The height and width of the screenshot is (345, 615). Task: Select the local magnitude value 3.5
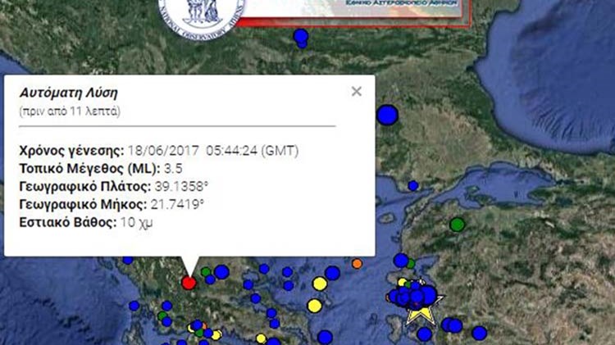173,169
